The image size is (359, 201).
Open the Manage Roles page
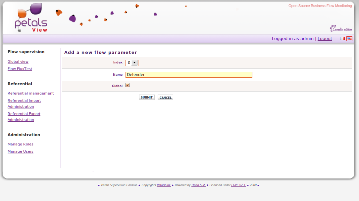tap(21, 144)
